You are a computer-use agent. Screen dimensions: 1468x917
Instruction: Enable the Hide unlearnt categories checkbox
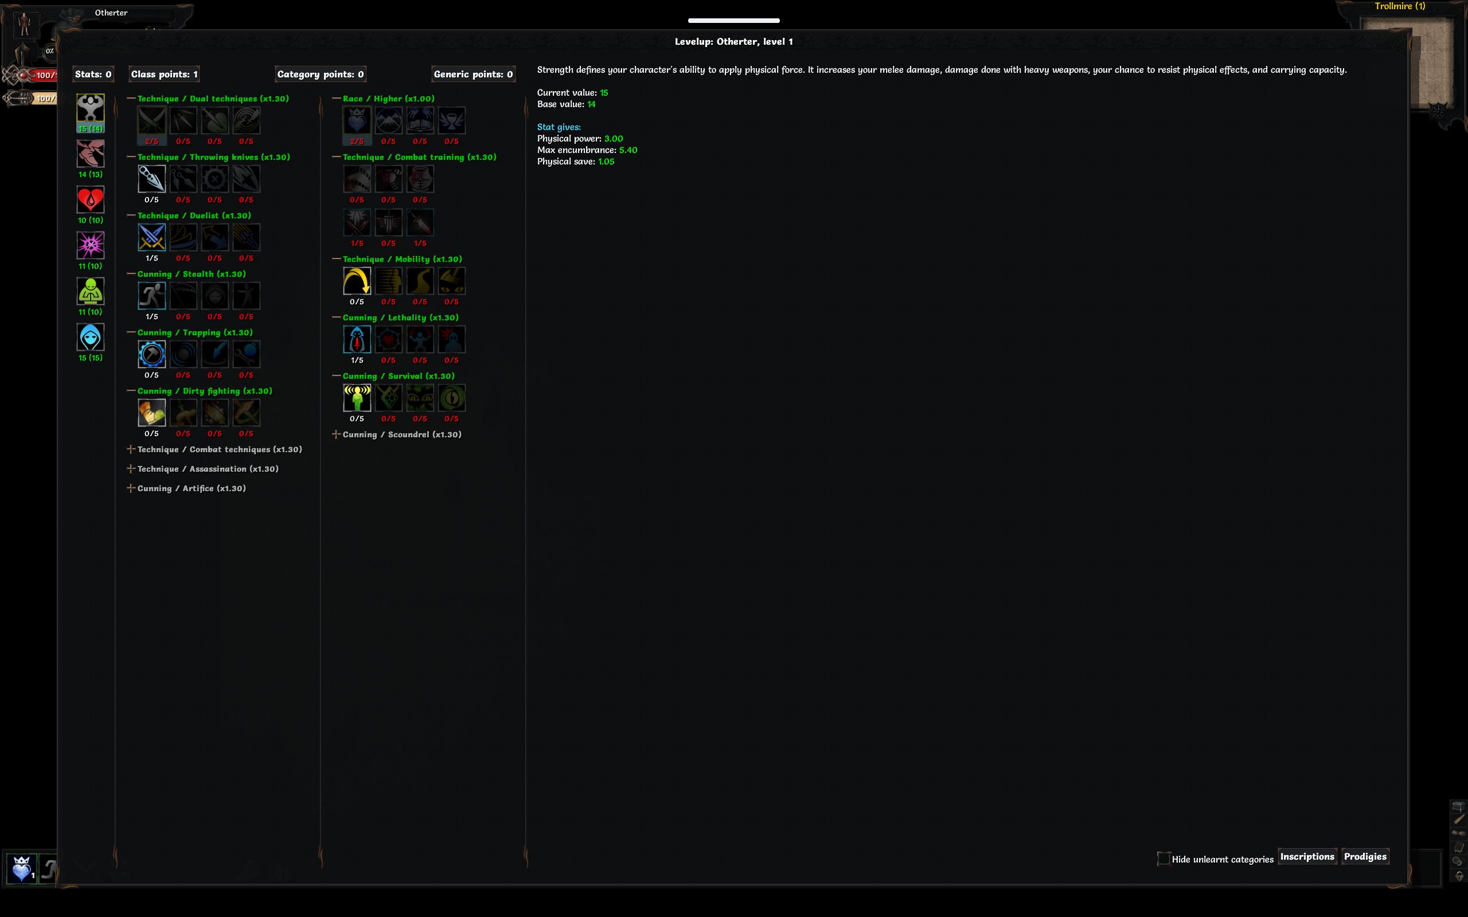(1164, 858)
